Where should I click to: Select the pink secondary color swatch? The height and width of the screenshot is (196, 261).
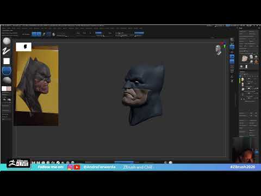[x=9, y=89]
